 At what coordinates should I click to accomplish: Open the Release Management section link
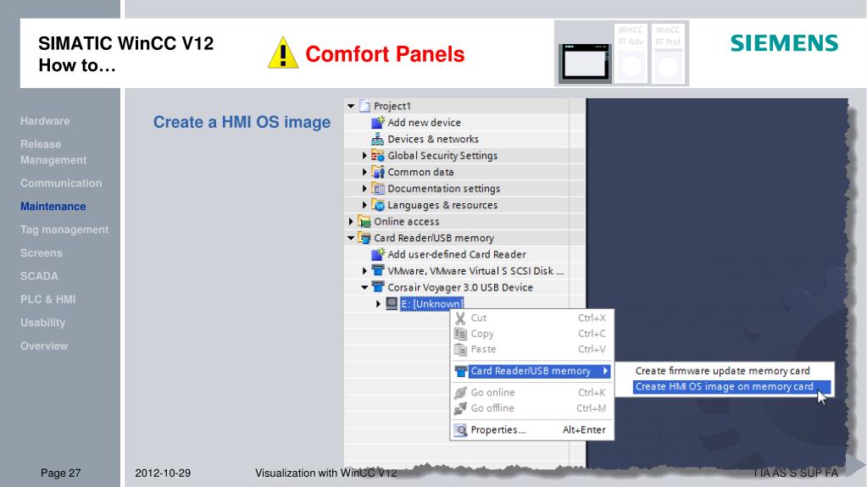(53, 152)
